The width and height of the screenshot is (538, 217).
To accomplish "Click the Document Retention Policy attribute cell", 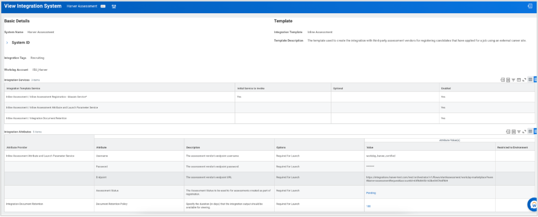I will 139,204.
